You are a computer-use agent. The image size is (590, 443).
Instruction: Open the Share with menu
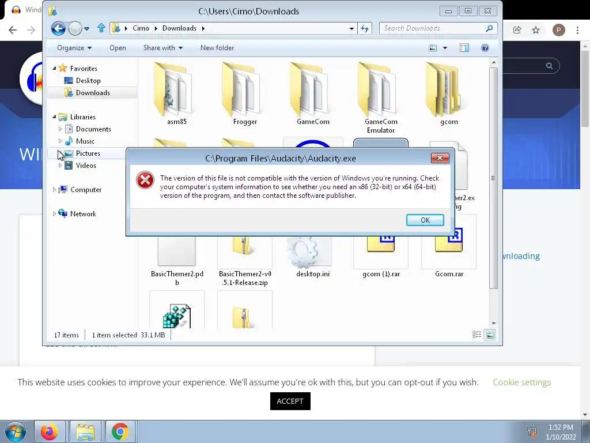click(x=162, y=48)
